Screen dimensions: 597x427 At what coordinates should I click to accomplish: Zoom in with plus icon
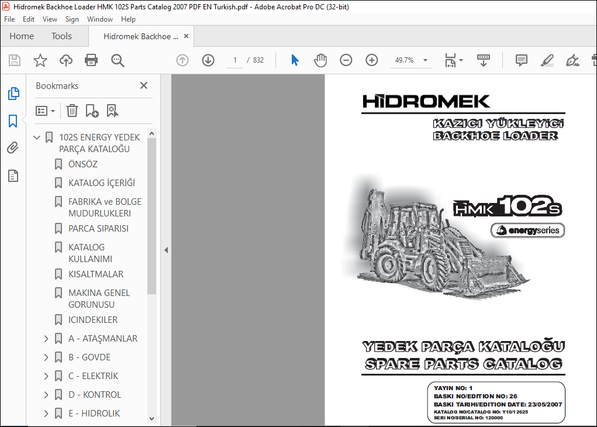[372, 60]
